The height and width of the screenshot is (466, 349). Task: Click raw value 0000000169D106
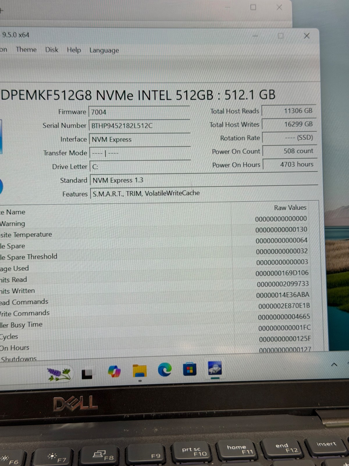click(x=282, y=273)
